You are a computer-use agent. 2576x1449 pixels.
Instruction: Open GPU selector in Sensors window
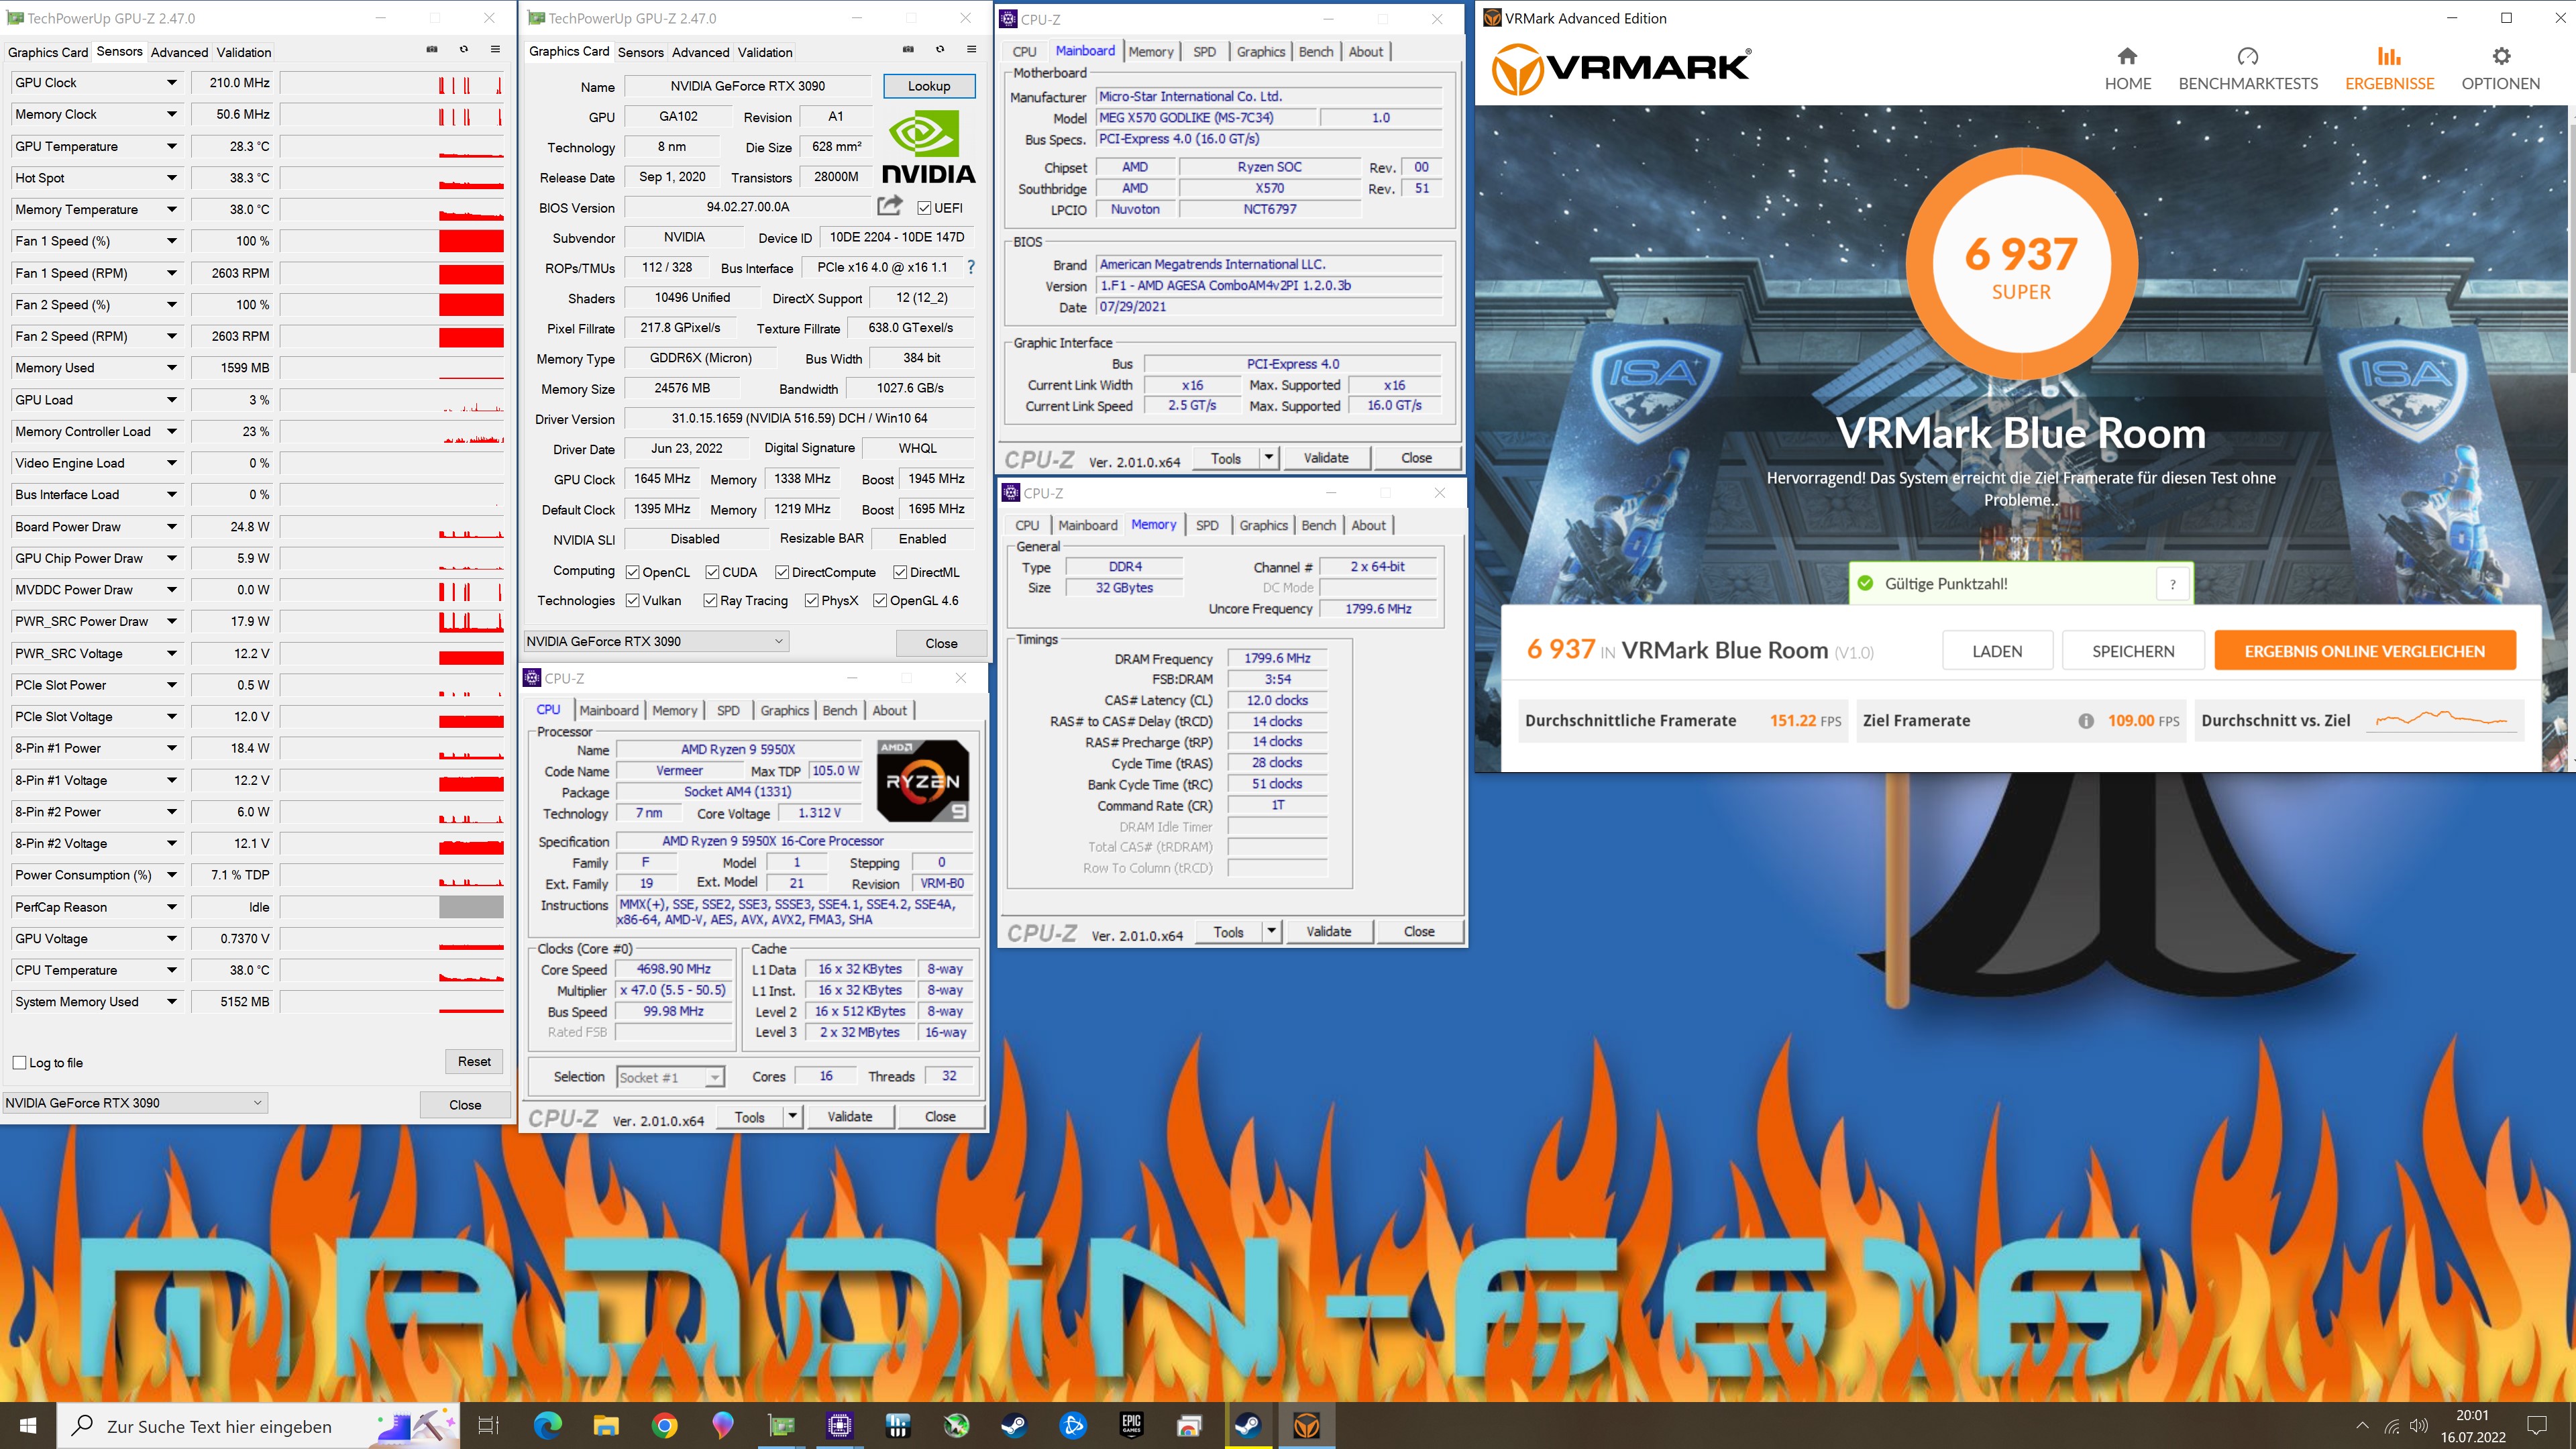(134, 1102)
